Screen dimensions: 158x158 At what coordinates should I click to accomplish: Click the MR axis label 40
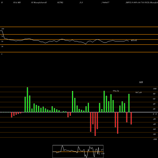point(154,104)
